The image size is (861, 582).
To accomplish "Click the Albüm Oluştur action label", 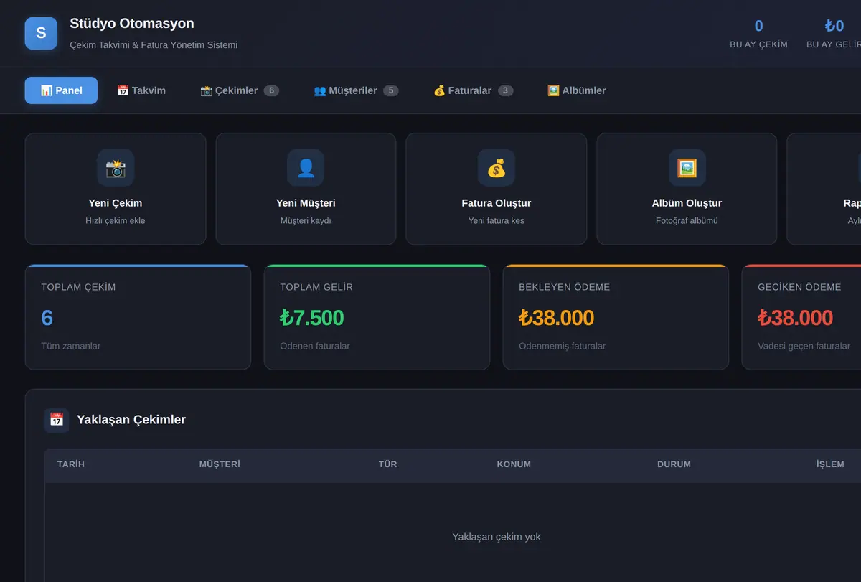I will 687,203.
